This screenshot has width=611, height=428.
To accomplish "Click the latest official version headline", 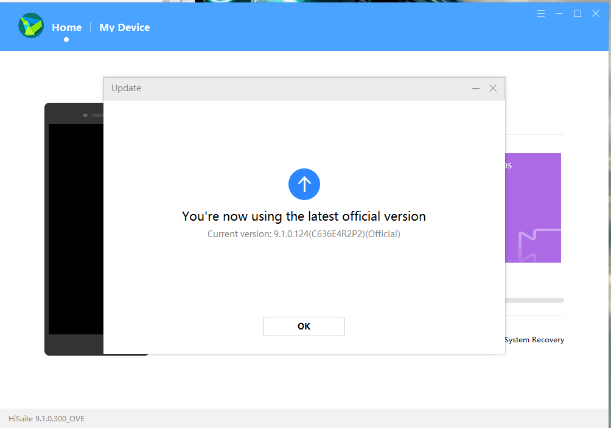I will 304,216.
